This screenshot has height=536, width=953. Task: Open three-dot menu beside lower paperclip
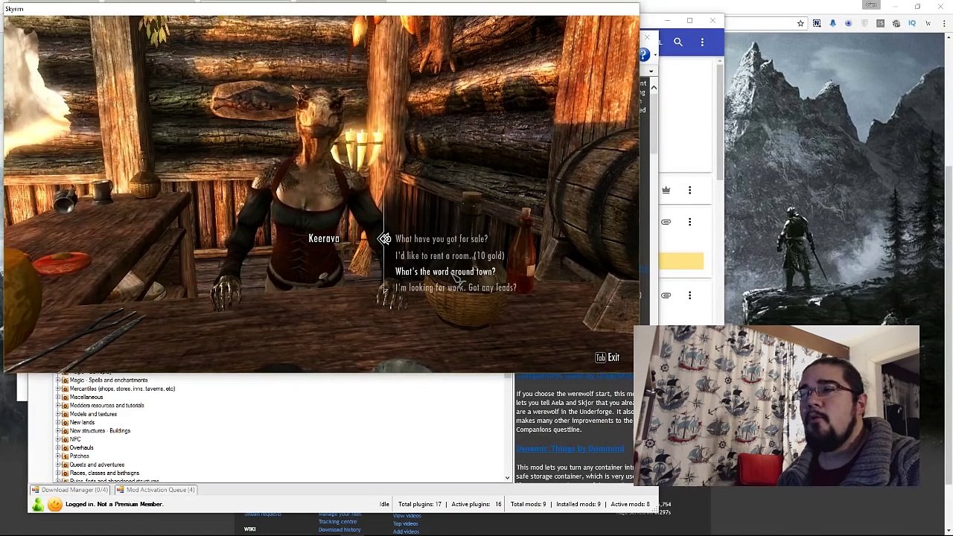[689, 296]
